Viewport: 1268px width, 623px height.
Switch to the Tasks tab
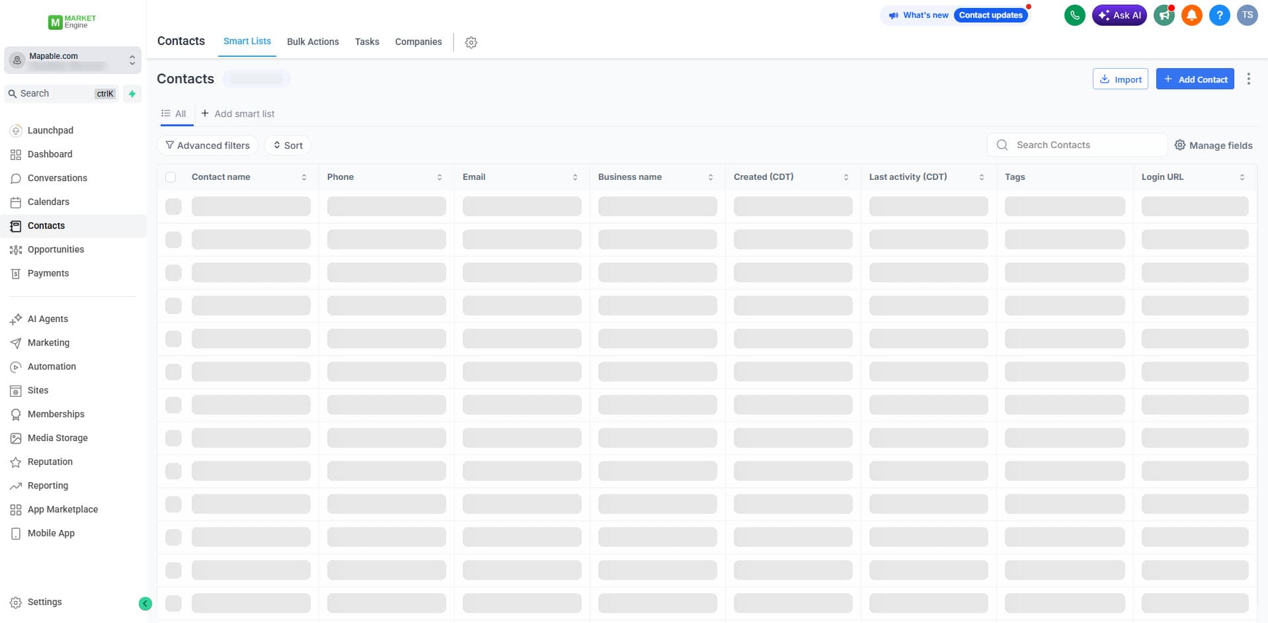pos(367,42)
